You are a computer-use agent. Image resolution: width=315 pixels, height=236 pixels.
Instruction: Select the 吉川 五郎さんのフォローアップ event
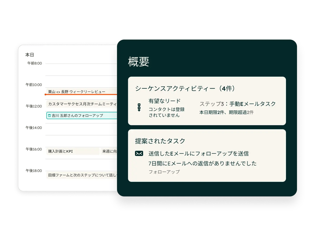click(82, 116)
